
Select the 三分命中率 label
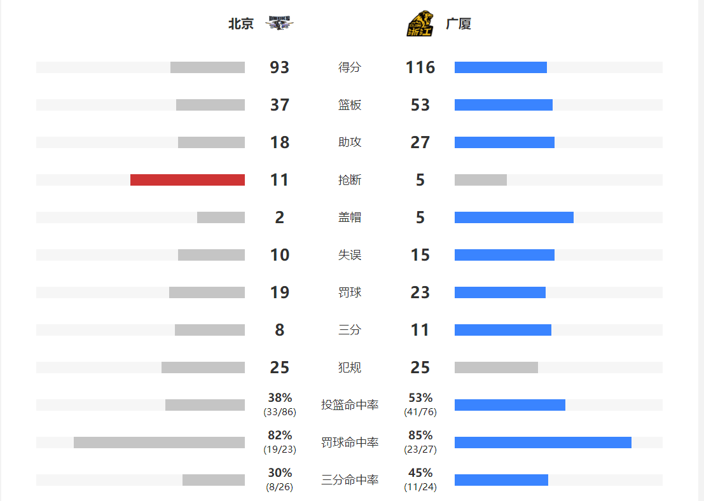click(350, 480)
